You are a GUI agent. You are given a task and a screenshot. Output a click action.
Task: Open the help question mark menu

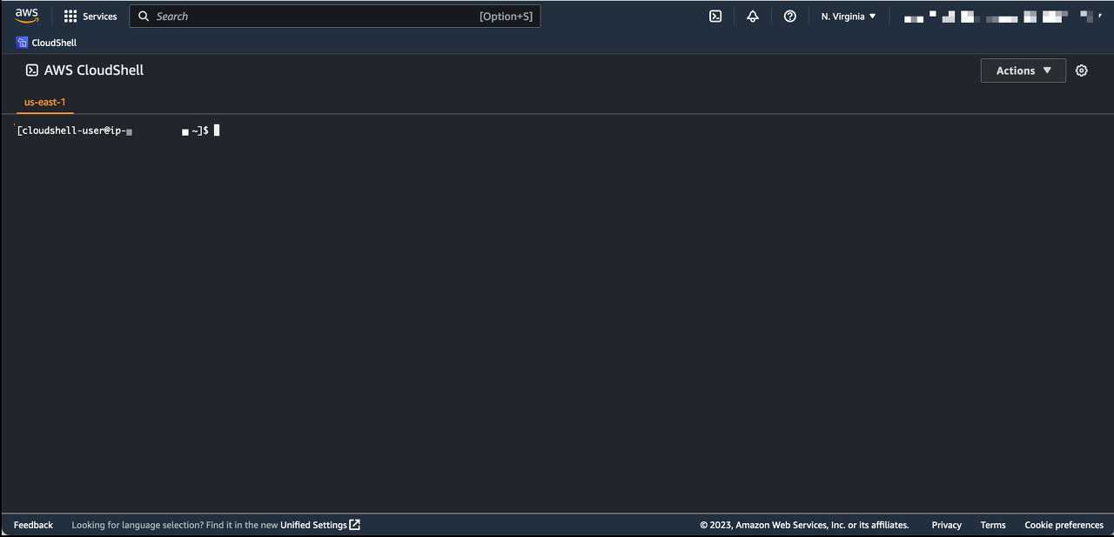(790, 17)
